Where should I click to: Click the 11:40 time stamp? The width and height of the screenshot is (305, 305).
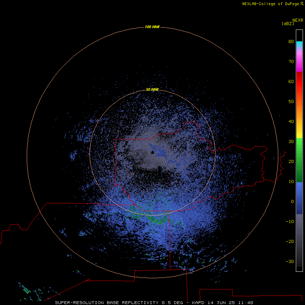point(246,303)
